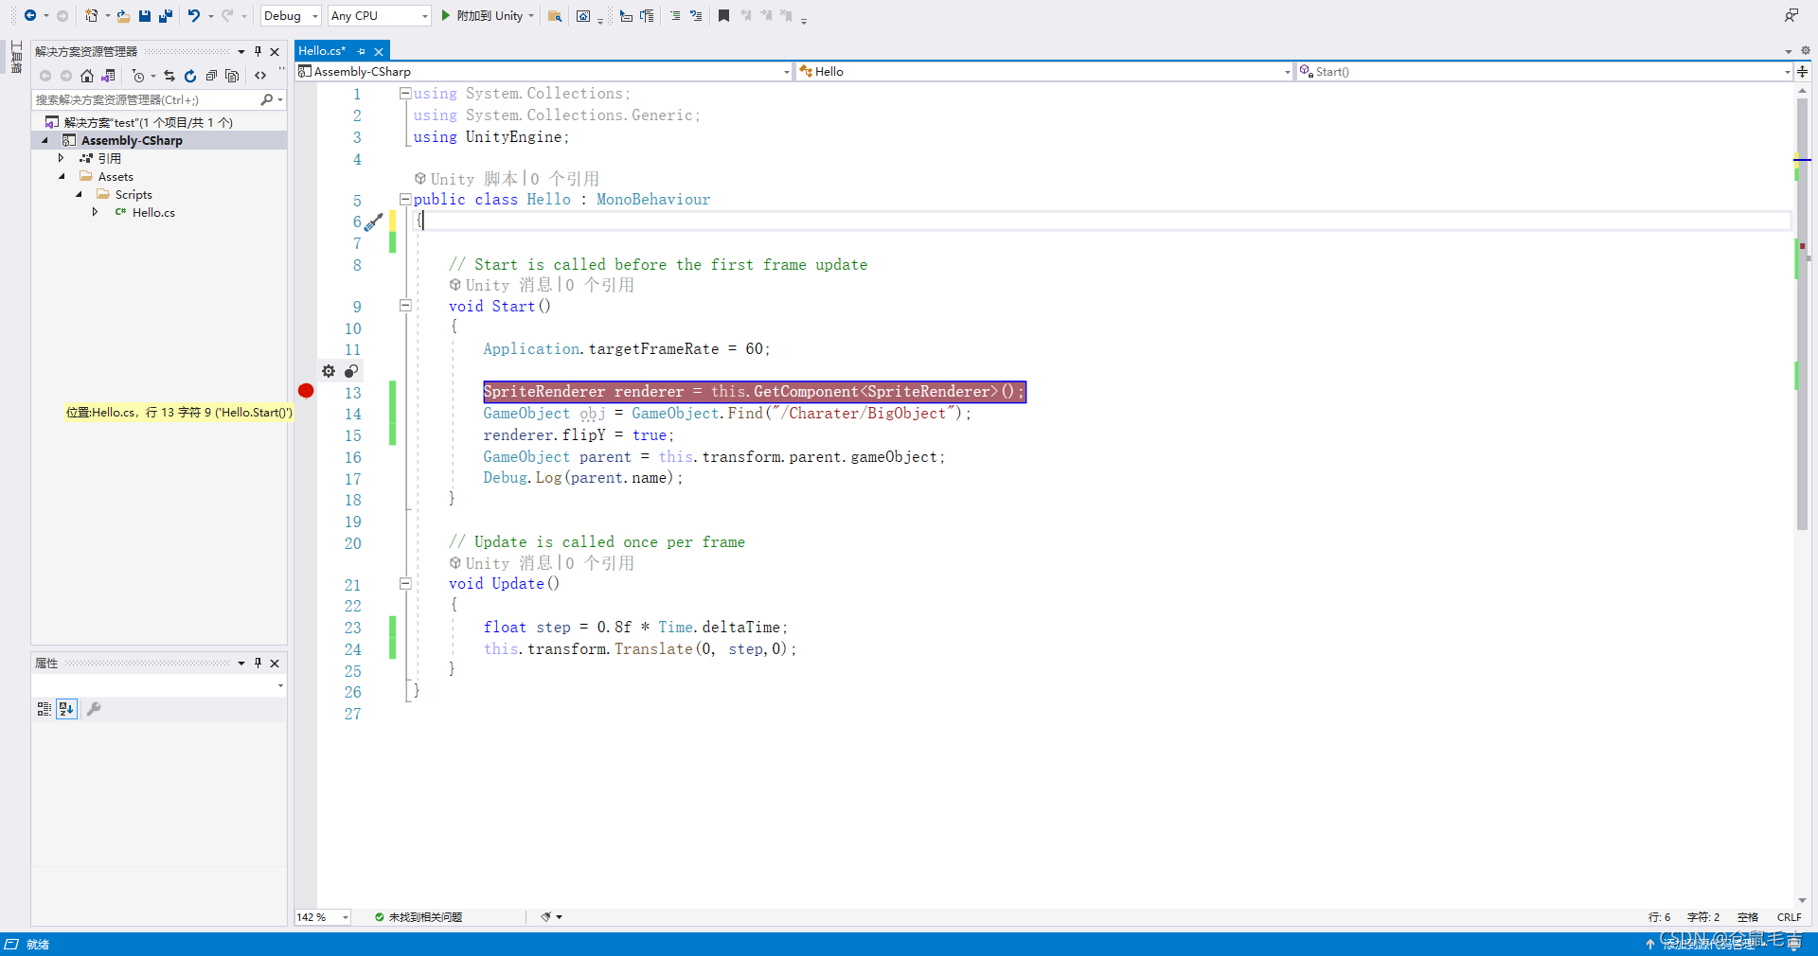Click the feedback icon at top right
This screenshot has height=956, width=1818.
(x=1791, y=15)
